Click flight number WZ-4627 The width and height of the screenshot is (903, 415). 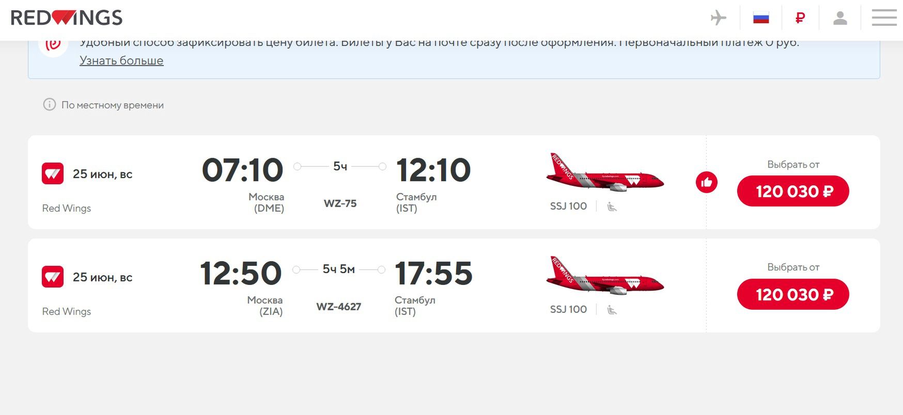(339, 307)
